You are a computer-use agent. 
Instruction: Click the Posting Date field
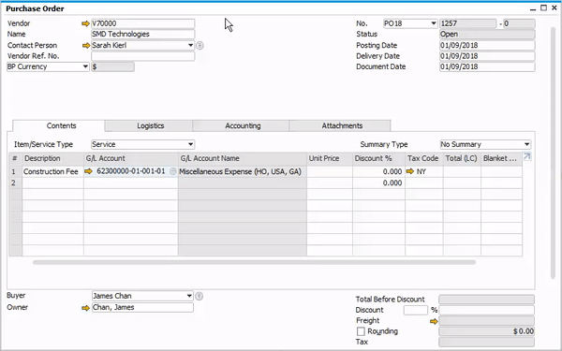487,46
